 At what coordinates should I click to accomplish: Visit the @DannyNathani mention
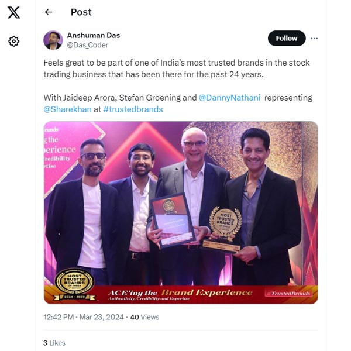click(229, 98)
